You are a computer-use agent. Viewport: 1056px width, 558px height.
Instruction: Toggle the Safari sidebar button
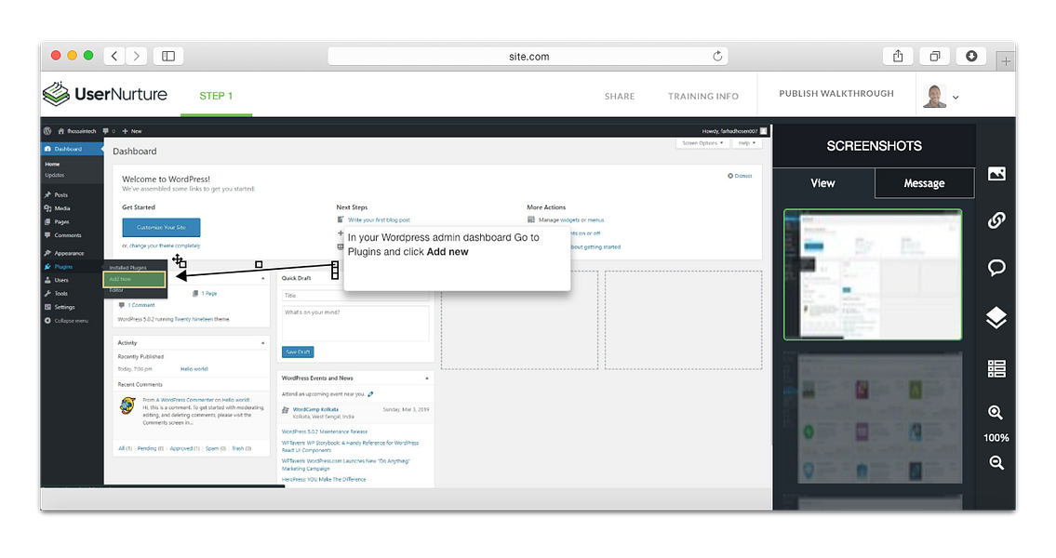click(x=168, y=56)
